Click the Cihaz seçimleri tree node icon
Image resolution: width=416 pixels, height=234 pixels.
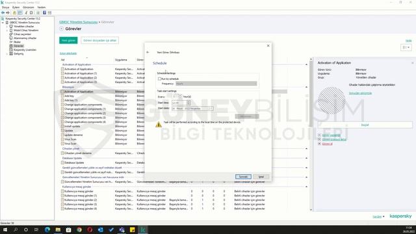[x=11, y=34]
